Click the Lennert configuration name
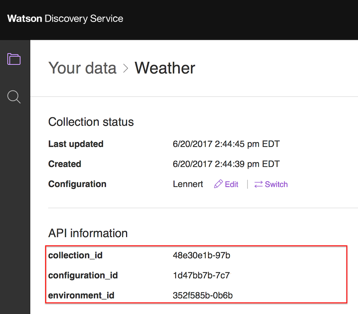The width and height of the screenshot is (358, 314). [x=188, y=184]
